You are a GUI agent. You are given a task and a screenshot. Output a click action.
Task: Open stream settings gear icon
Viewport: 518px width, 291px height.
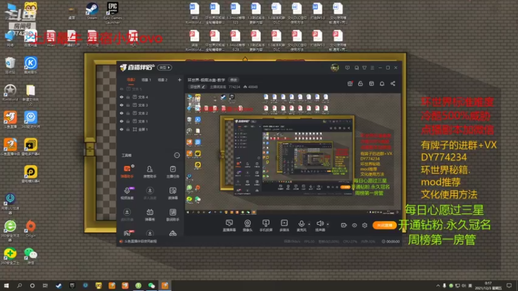point(365,225)
